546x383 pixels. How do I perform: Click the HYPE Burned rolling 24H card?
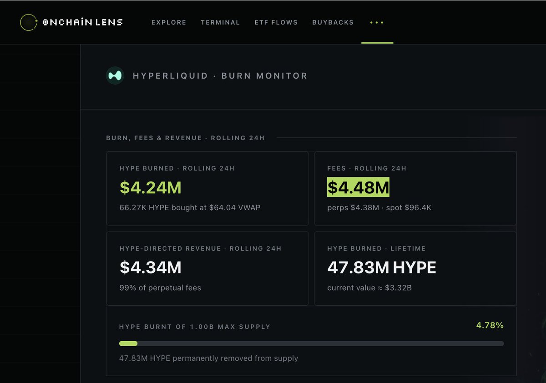207,188
